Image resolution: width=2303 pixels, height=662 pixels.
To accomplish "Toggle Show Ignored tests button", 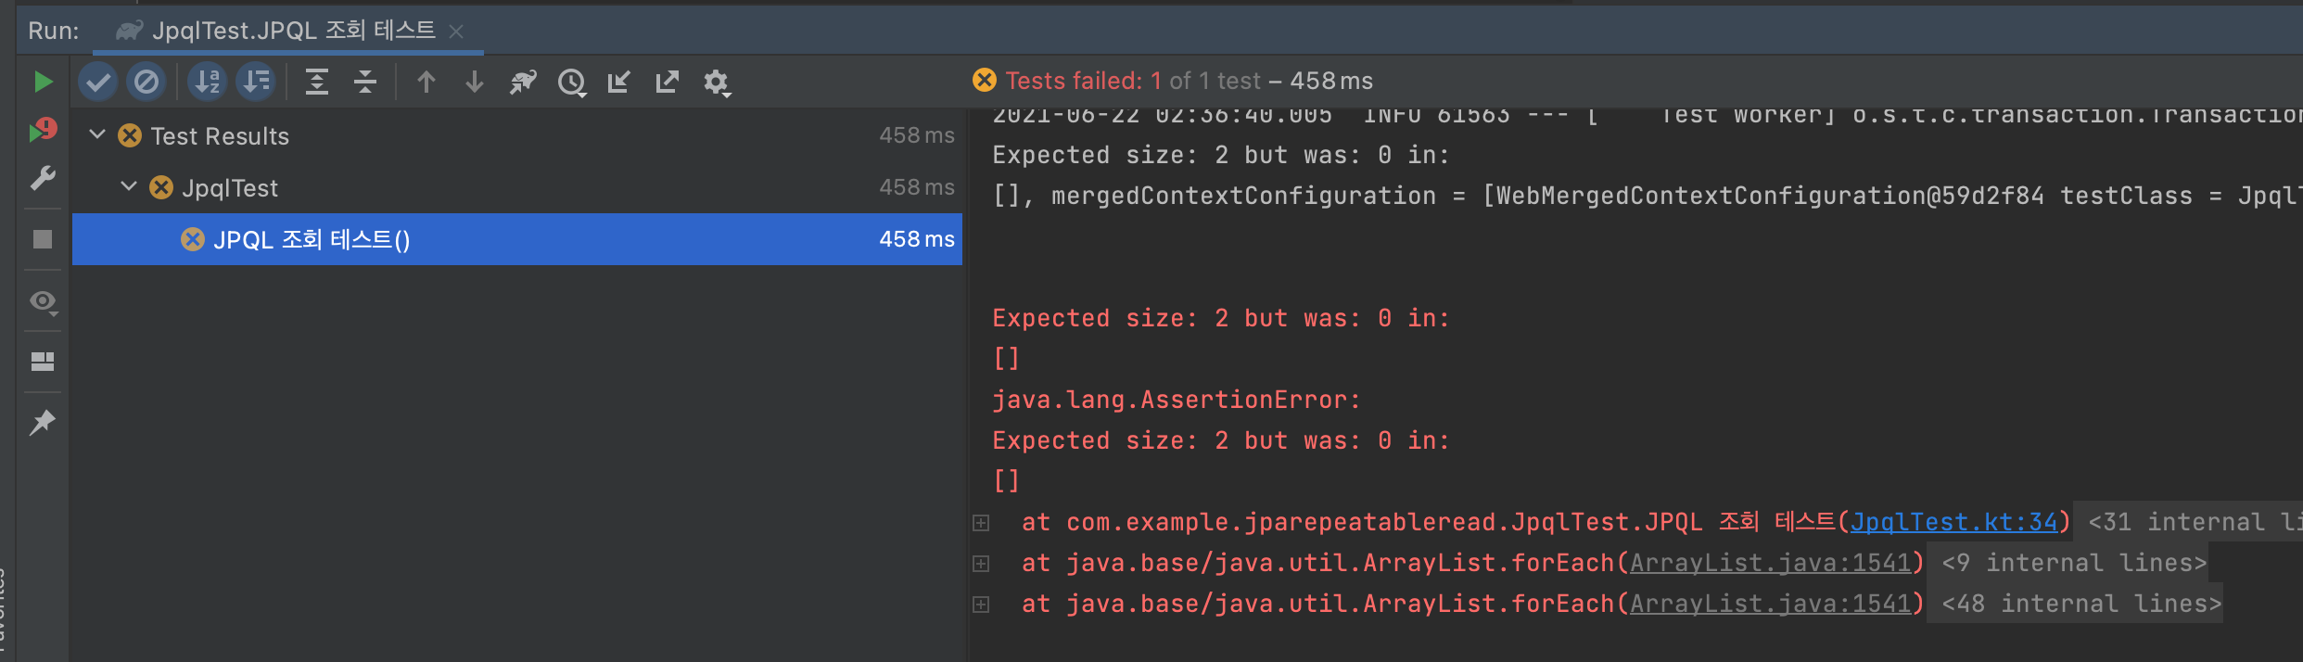I will 146,83.
